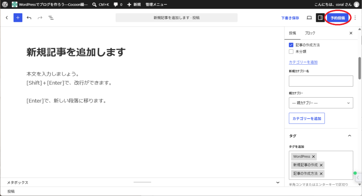Switch to the ブロック tab
Screen dimensions: 362x196
310,33
